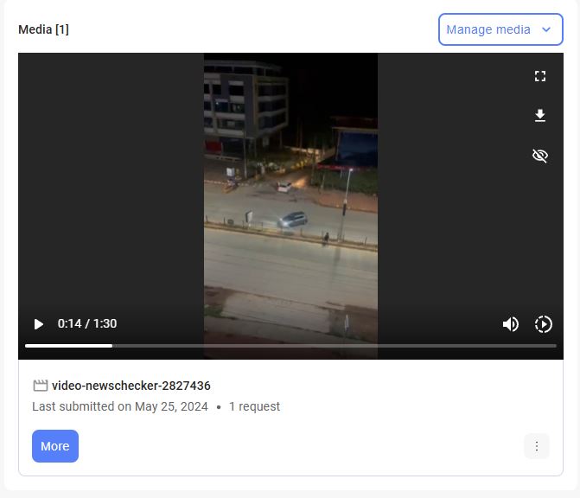Screen dimensions: 580x498
Task: Select the "1 request" text
Action: pyautogui.click(x=254, y=406)
